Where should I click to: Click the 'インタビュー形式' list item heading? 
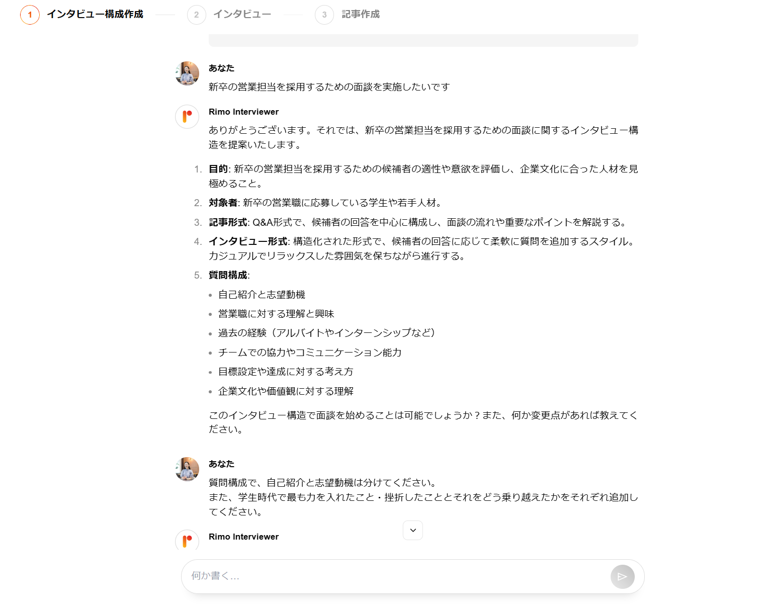coord(248,241)
